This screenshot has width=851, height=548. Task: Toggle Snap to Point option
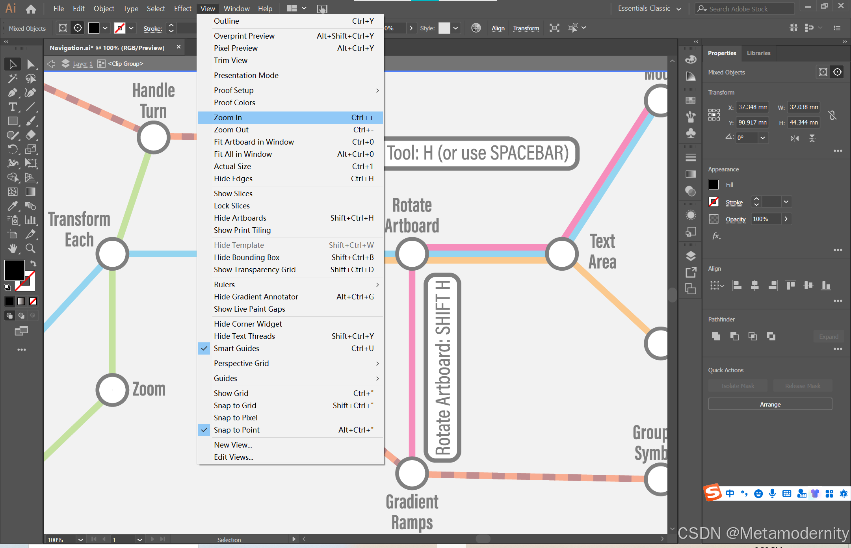click(x=236, y=430)
